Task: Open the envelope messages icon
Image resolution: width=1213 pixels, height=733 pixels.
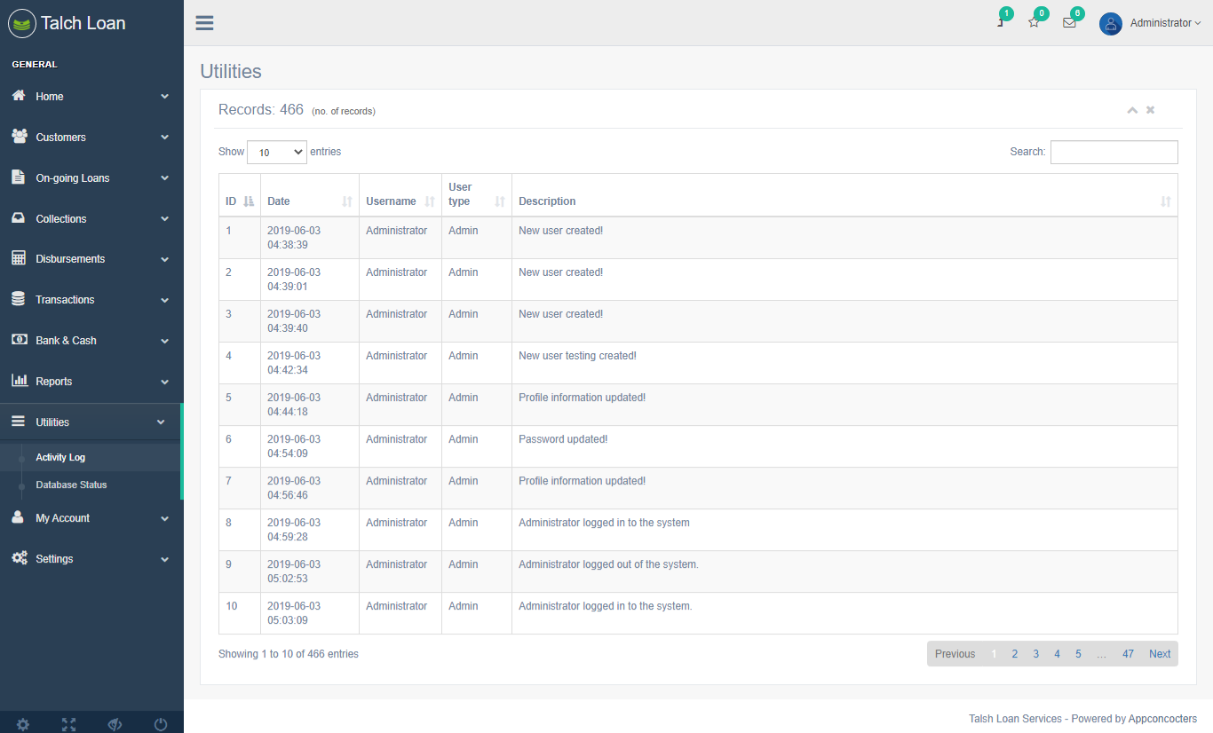Action: [x=1069, y=23]
